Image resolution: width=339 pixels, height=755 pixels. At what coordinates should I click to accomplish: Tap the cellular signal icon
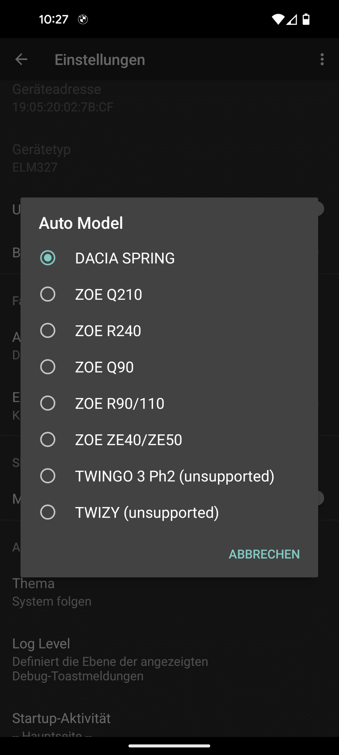pyautogui.click(x=292, y=19)
